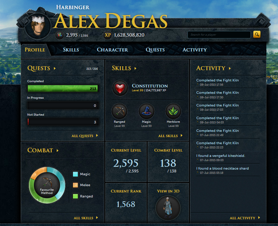Select the Ranged bow skill icon
Viewport: 278px width, 226px height.
tap(119, 111)
